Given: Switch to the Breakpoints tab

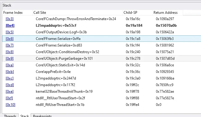Looking at the screenshot, I should click(x=42, y=116).
